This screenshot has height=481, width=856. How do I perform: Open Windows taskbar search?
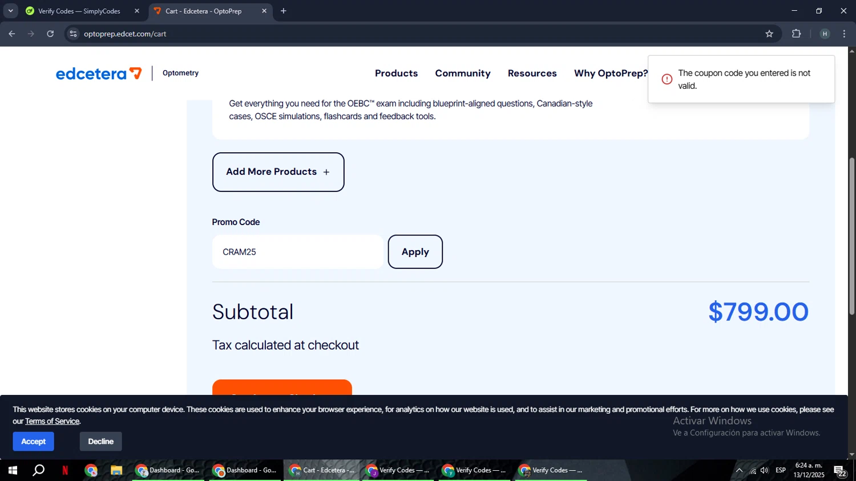pos(38,470)
